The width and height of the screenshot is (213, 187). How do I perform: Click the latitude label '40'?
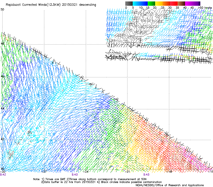[x=2, y=169]
